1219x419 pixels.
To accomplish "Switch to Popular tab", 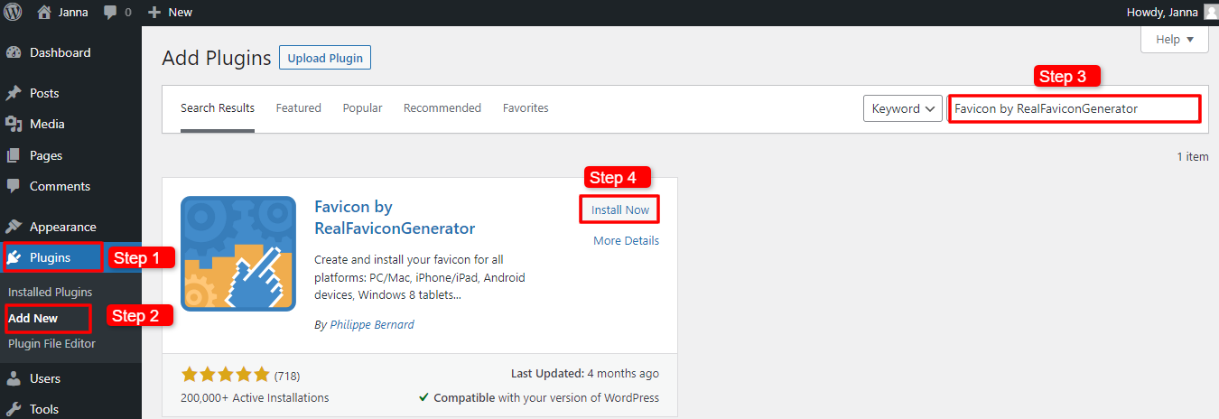I will pyautogui.click(x=362, y=107).
